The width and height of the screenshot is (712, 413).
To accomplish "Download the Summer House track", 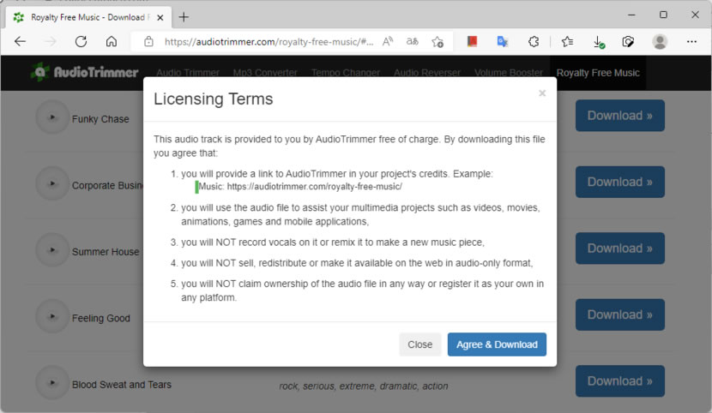I will [620, 248].
